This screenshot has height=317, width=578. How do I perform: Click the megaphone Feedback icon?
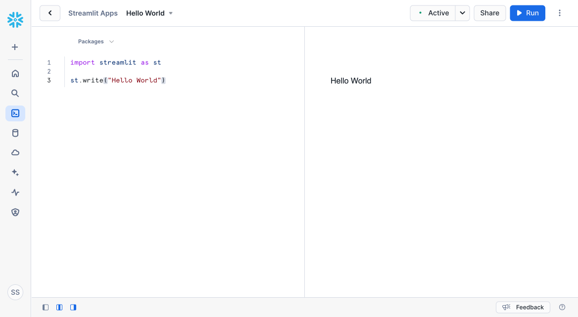point(506,307)
